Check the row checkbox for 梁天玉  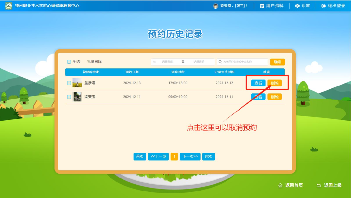pyautogui.click(x=69, y=97)
